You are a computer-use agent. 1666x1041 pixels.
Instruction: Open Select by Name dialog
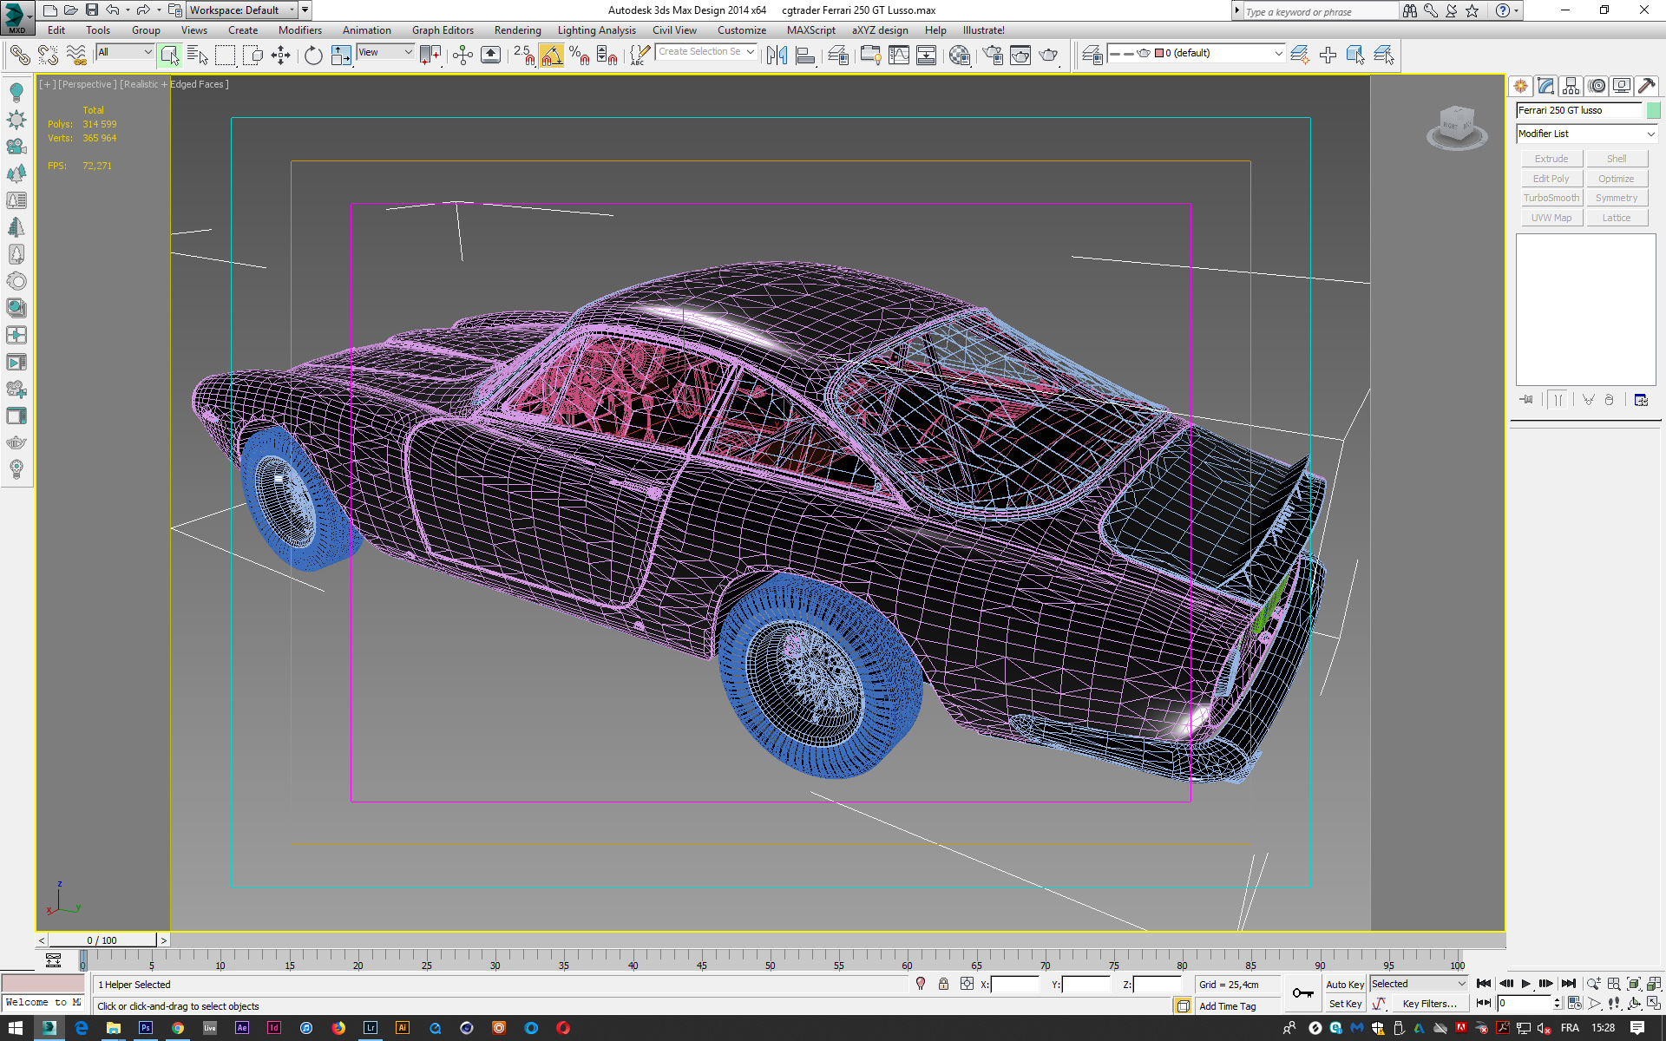(198, 56)
